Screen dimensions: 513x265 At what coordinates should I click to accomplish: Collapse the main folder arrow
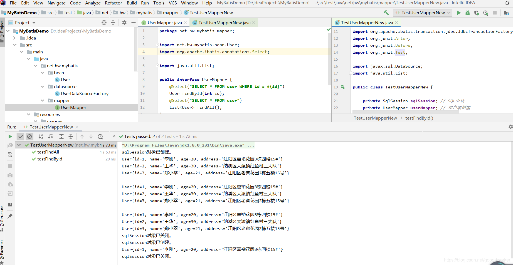point(21,52)
